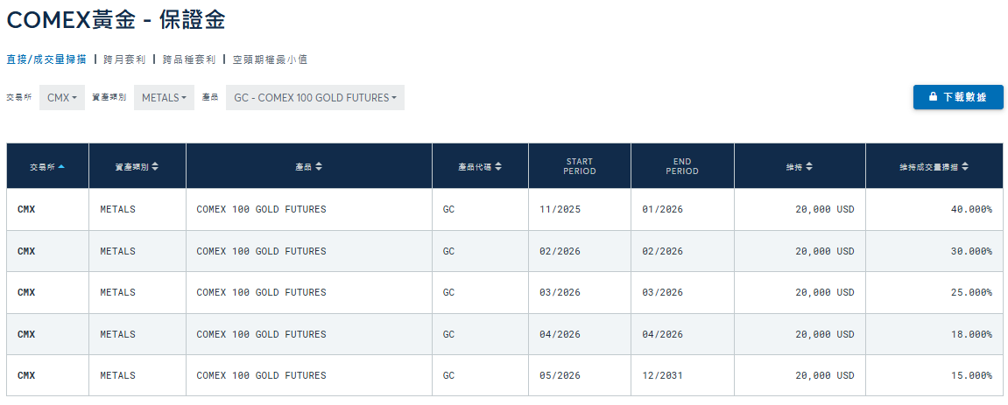
Task: Sort by 交易所 using the blue arrow
Action: tap(61, 166)
